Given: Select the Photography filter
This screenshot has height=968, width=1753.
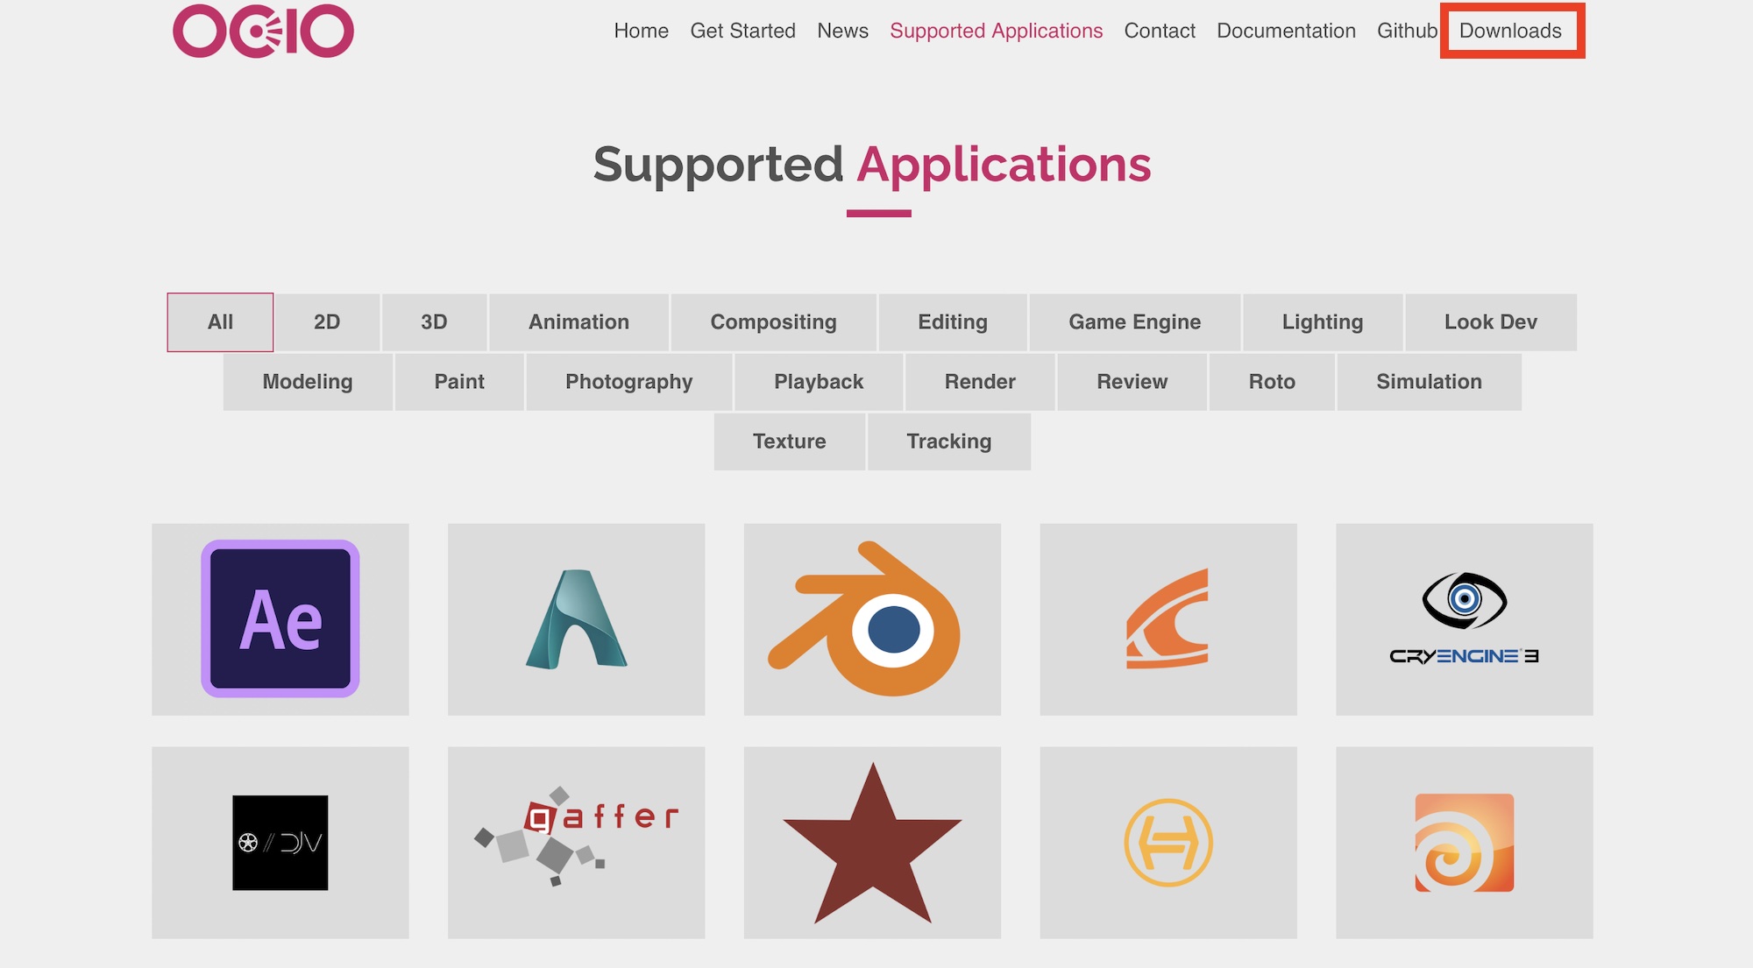Looking at the screenshot, I should pyautogui.click(x=628, y=382).
